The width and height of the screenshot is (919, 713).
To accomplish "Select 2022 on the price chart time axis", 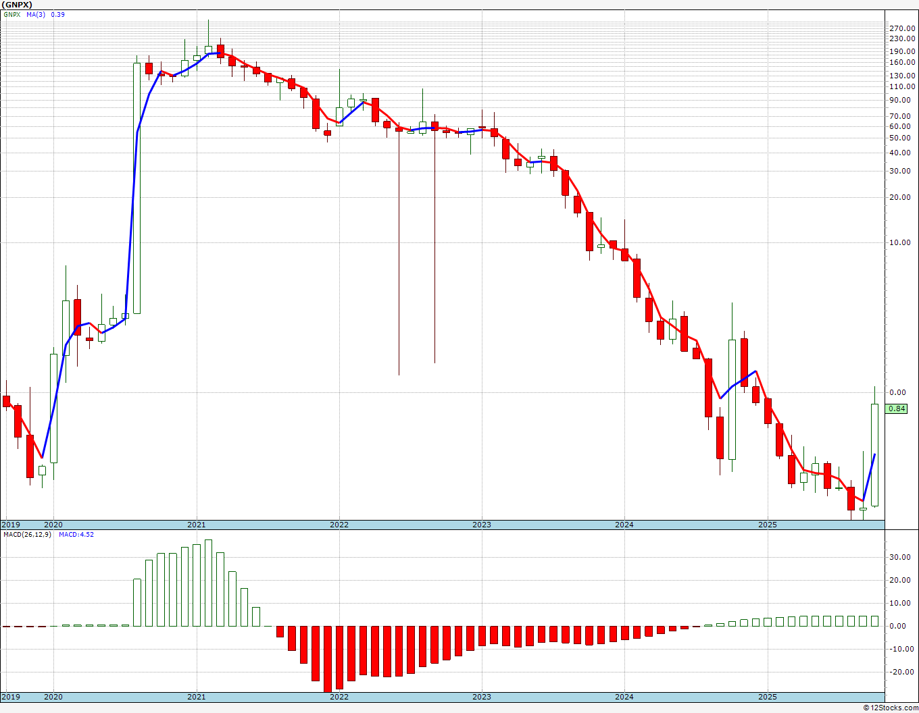I will (x=339, y=525).
